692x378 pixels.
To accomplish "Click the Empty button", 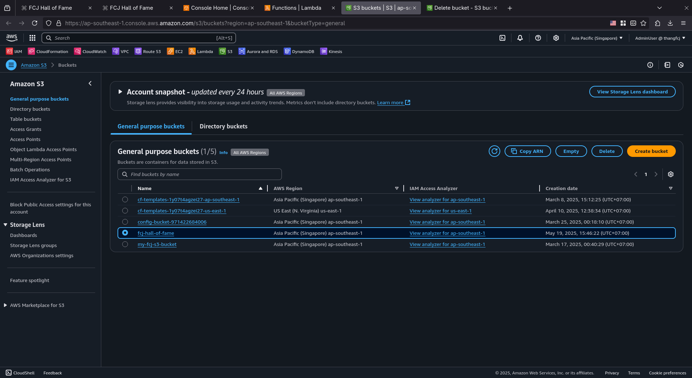I will (571, 151).
